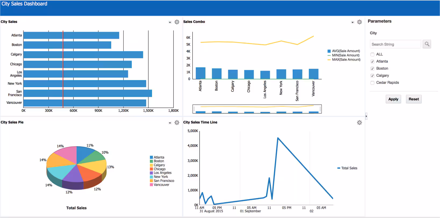Click the magnifier search icon in Parameters
440x218 pixels.
[x=427, y=44]
